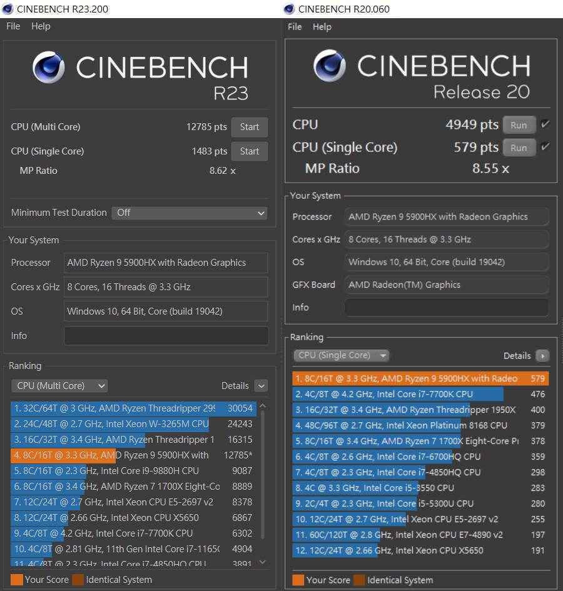The width and height of the screenshot is (563, 591).
Task: Click the R23 OS field
Action: 166,311
